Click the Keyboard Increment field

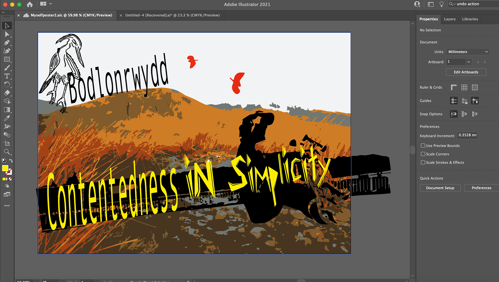pyautogui.click(x=467, y=135)
